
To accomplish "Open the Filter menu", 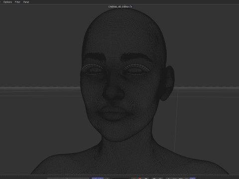I will click(17, 2).
